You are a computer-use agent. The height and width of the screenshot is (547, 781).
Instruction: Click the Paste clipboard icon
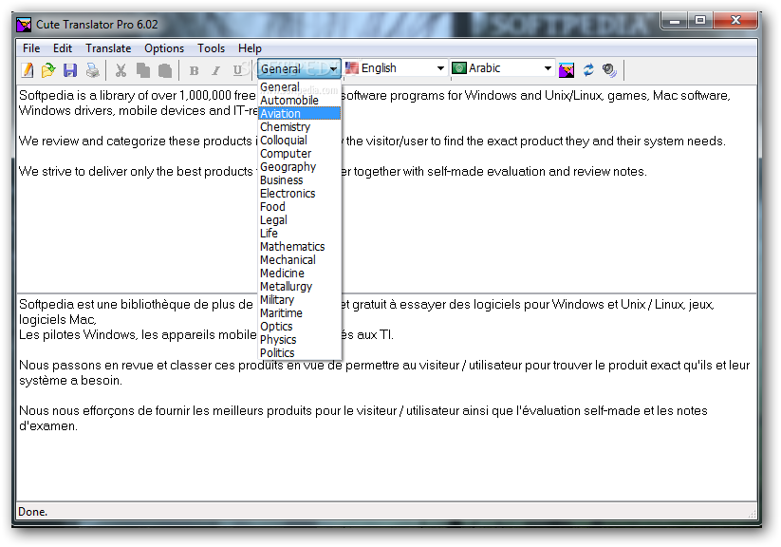(165, 70)
